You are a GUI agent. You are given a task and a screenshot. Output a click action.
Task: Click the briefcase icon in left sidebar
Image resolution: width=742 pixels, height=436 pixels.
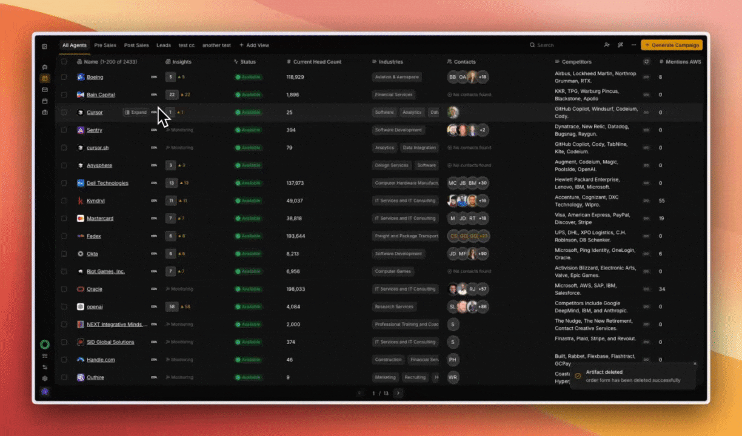pyautogui.click(x=45, y=113)
